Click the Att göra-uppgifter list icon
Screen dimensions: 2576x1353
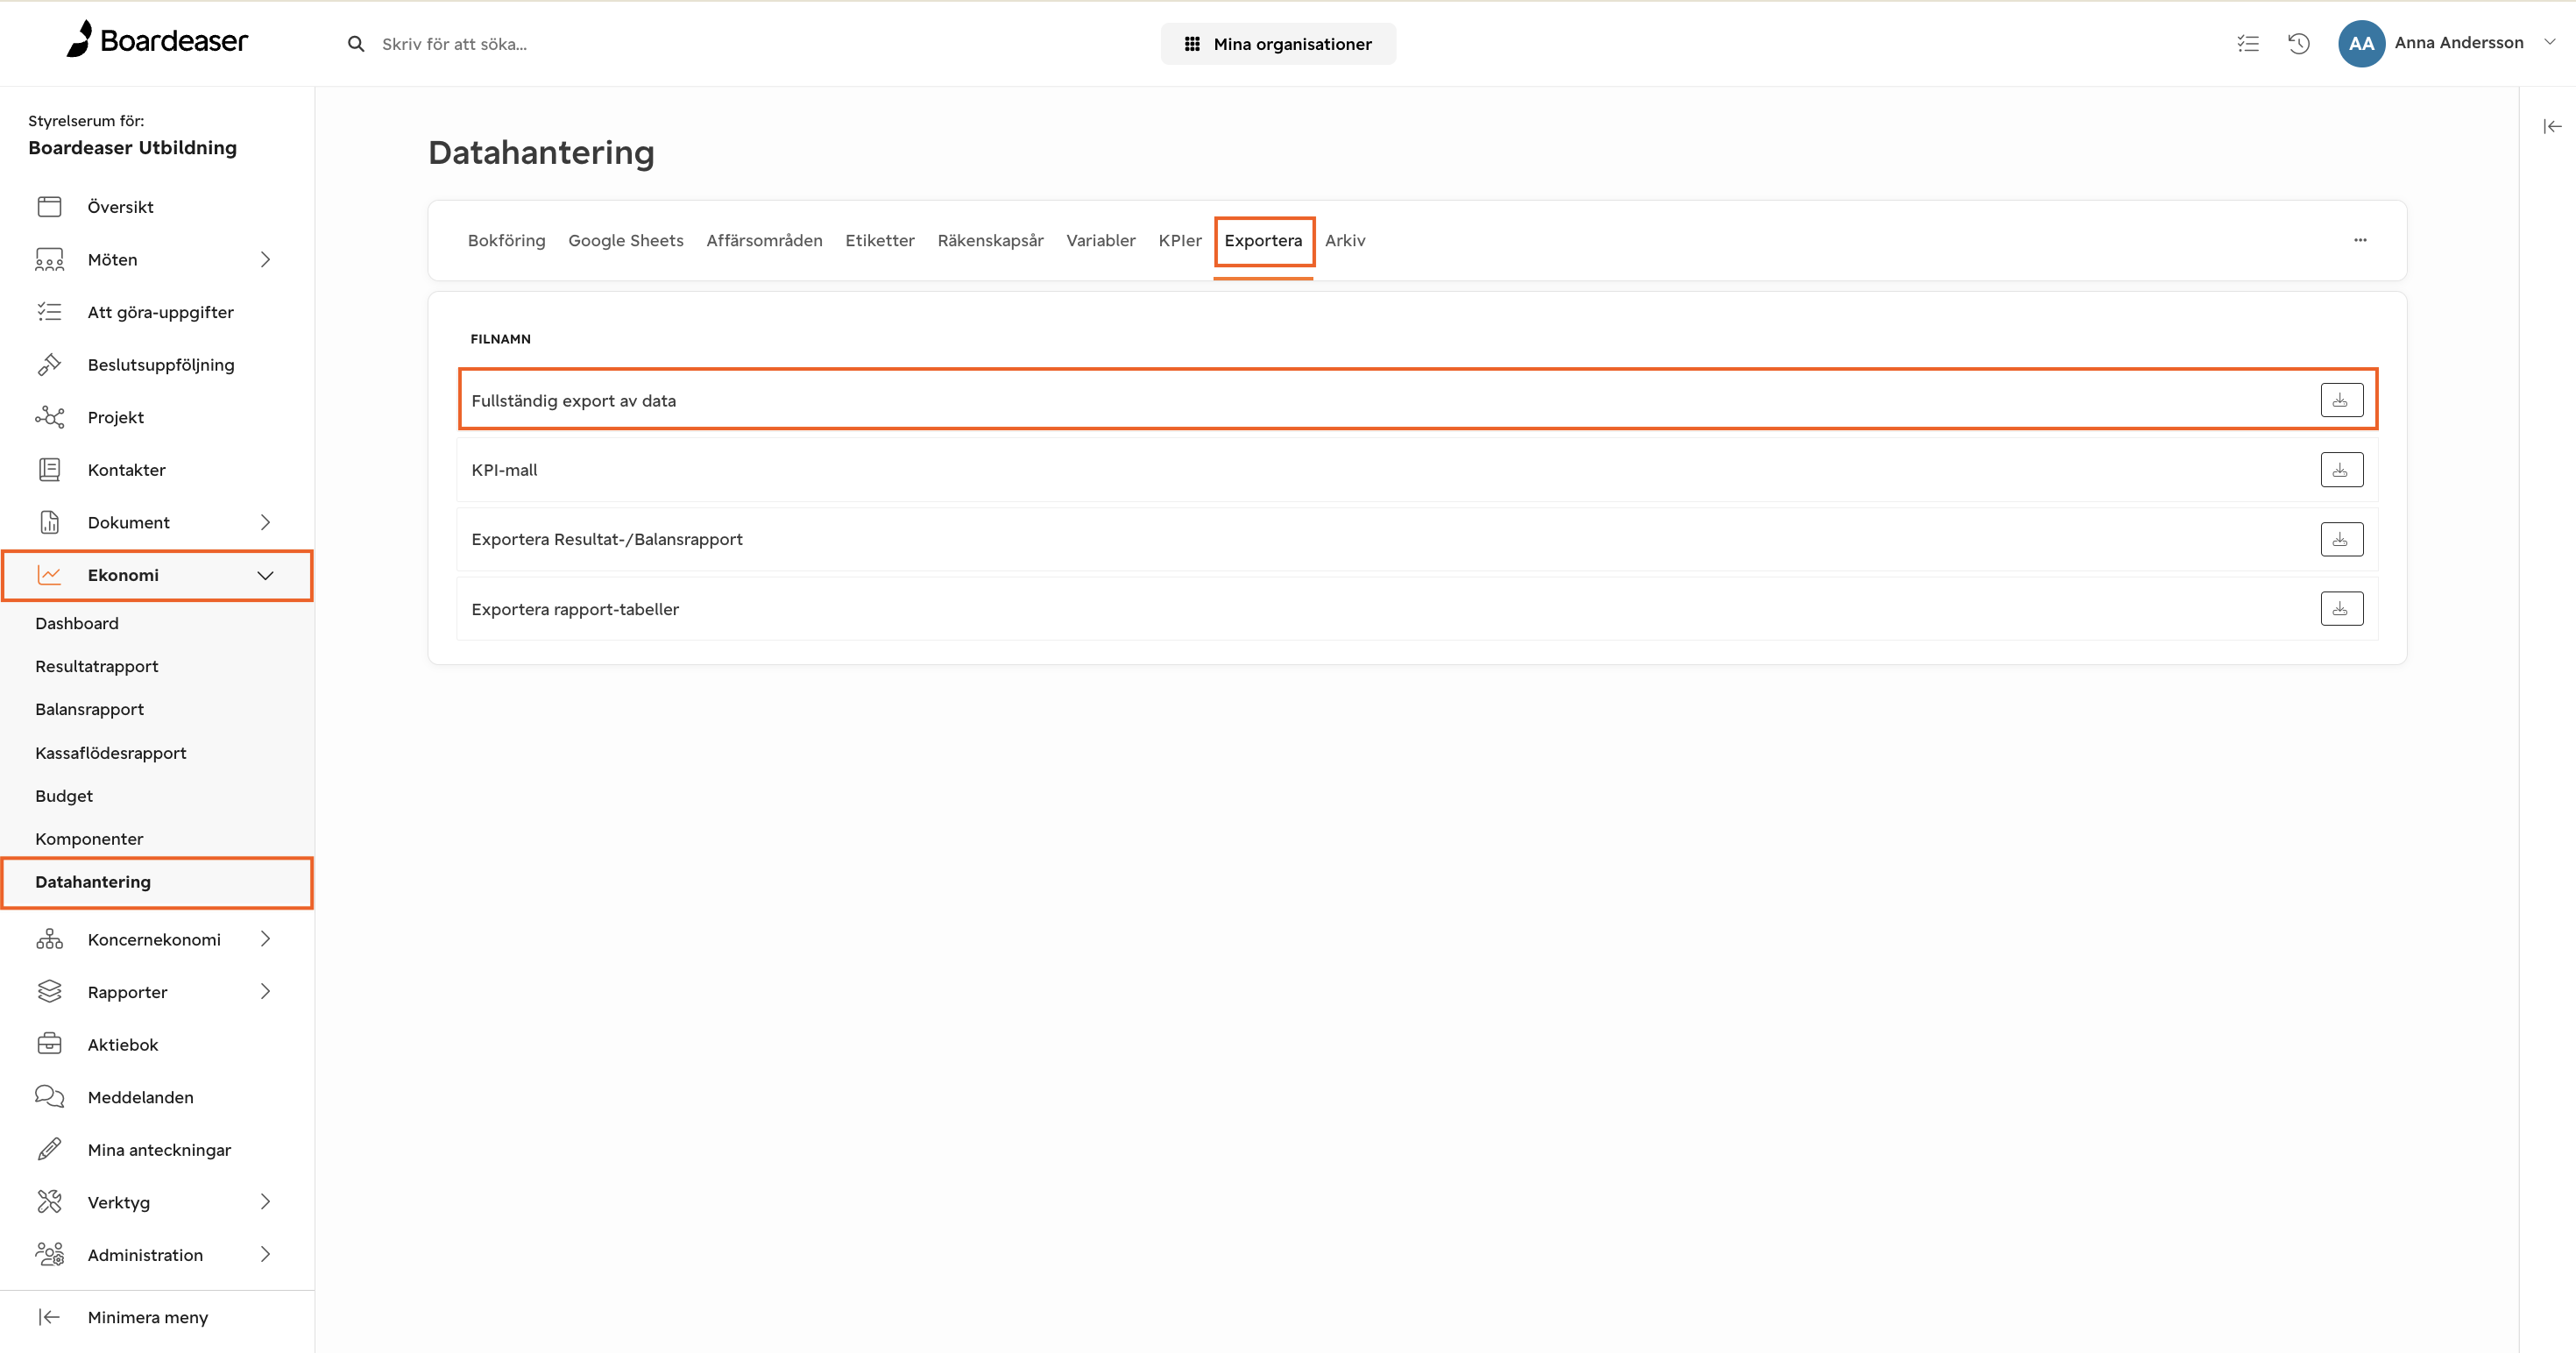coord(49,312)
